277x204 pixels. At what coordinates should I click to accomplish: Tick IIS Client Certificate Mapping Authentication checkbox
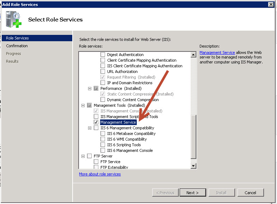pos(103,66)
